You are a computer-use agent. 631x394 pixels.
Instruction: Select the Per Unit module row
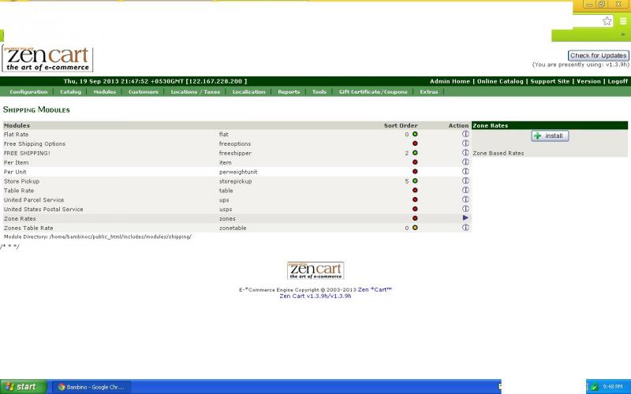click(x=237, y=172)
